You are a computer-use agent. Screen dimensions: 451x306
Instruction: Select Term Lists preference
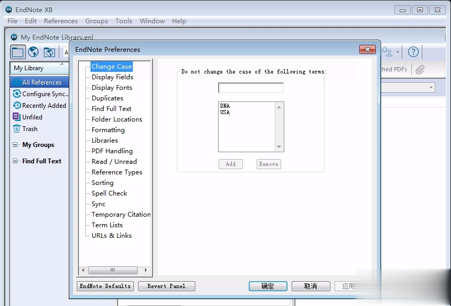pos(107,225)
